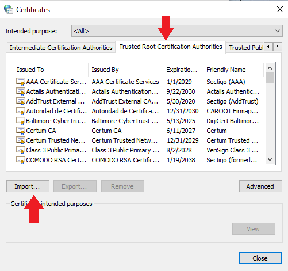Click the Import... button
Viewport: 288px width, 271px height.
28,186
